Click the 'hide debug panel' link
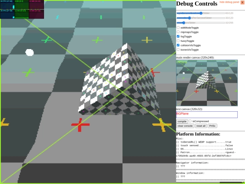The image size is (245, 184). coord(229,2)
